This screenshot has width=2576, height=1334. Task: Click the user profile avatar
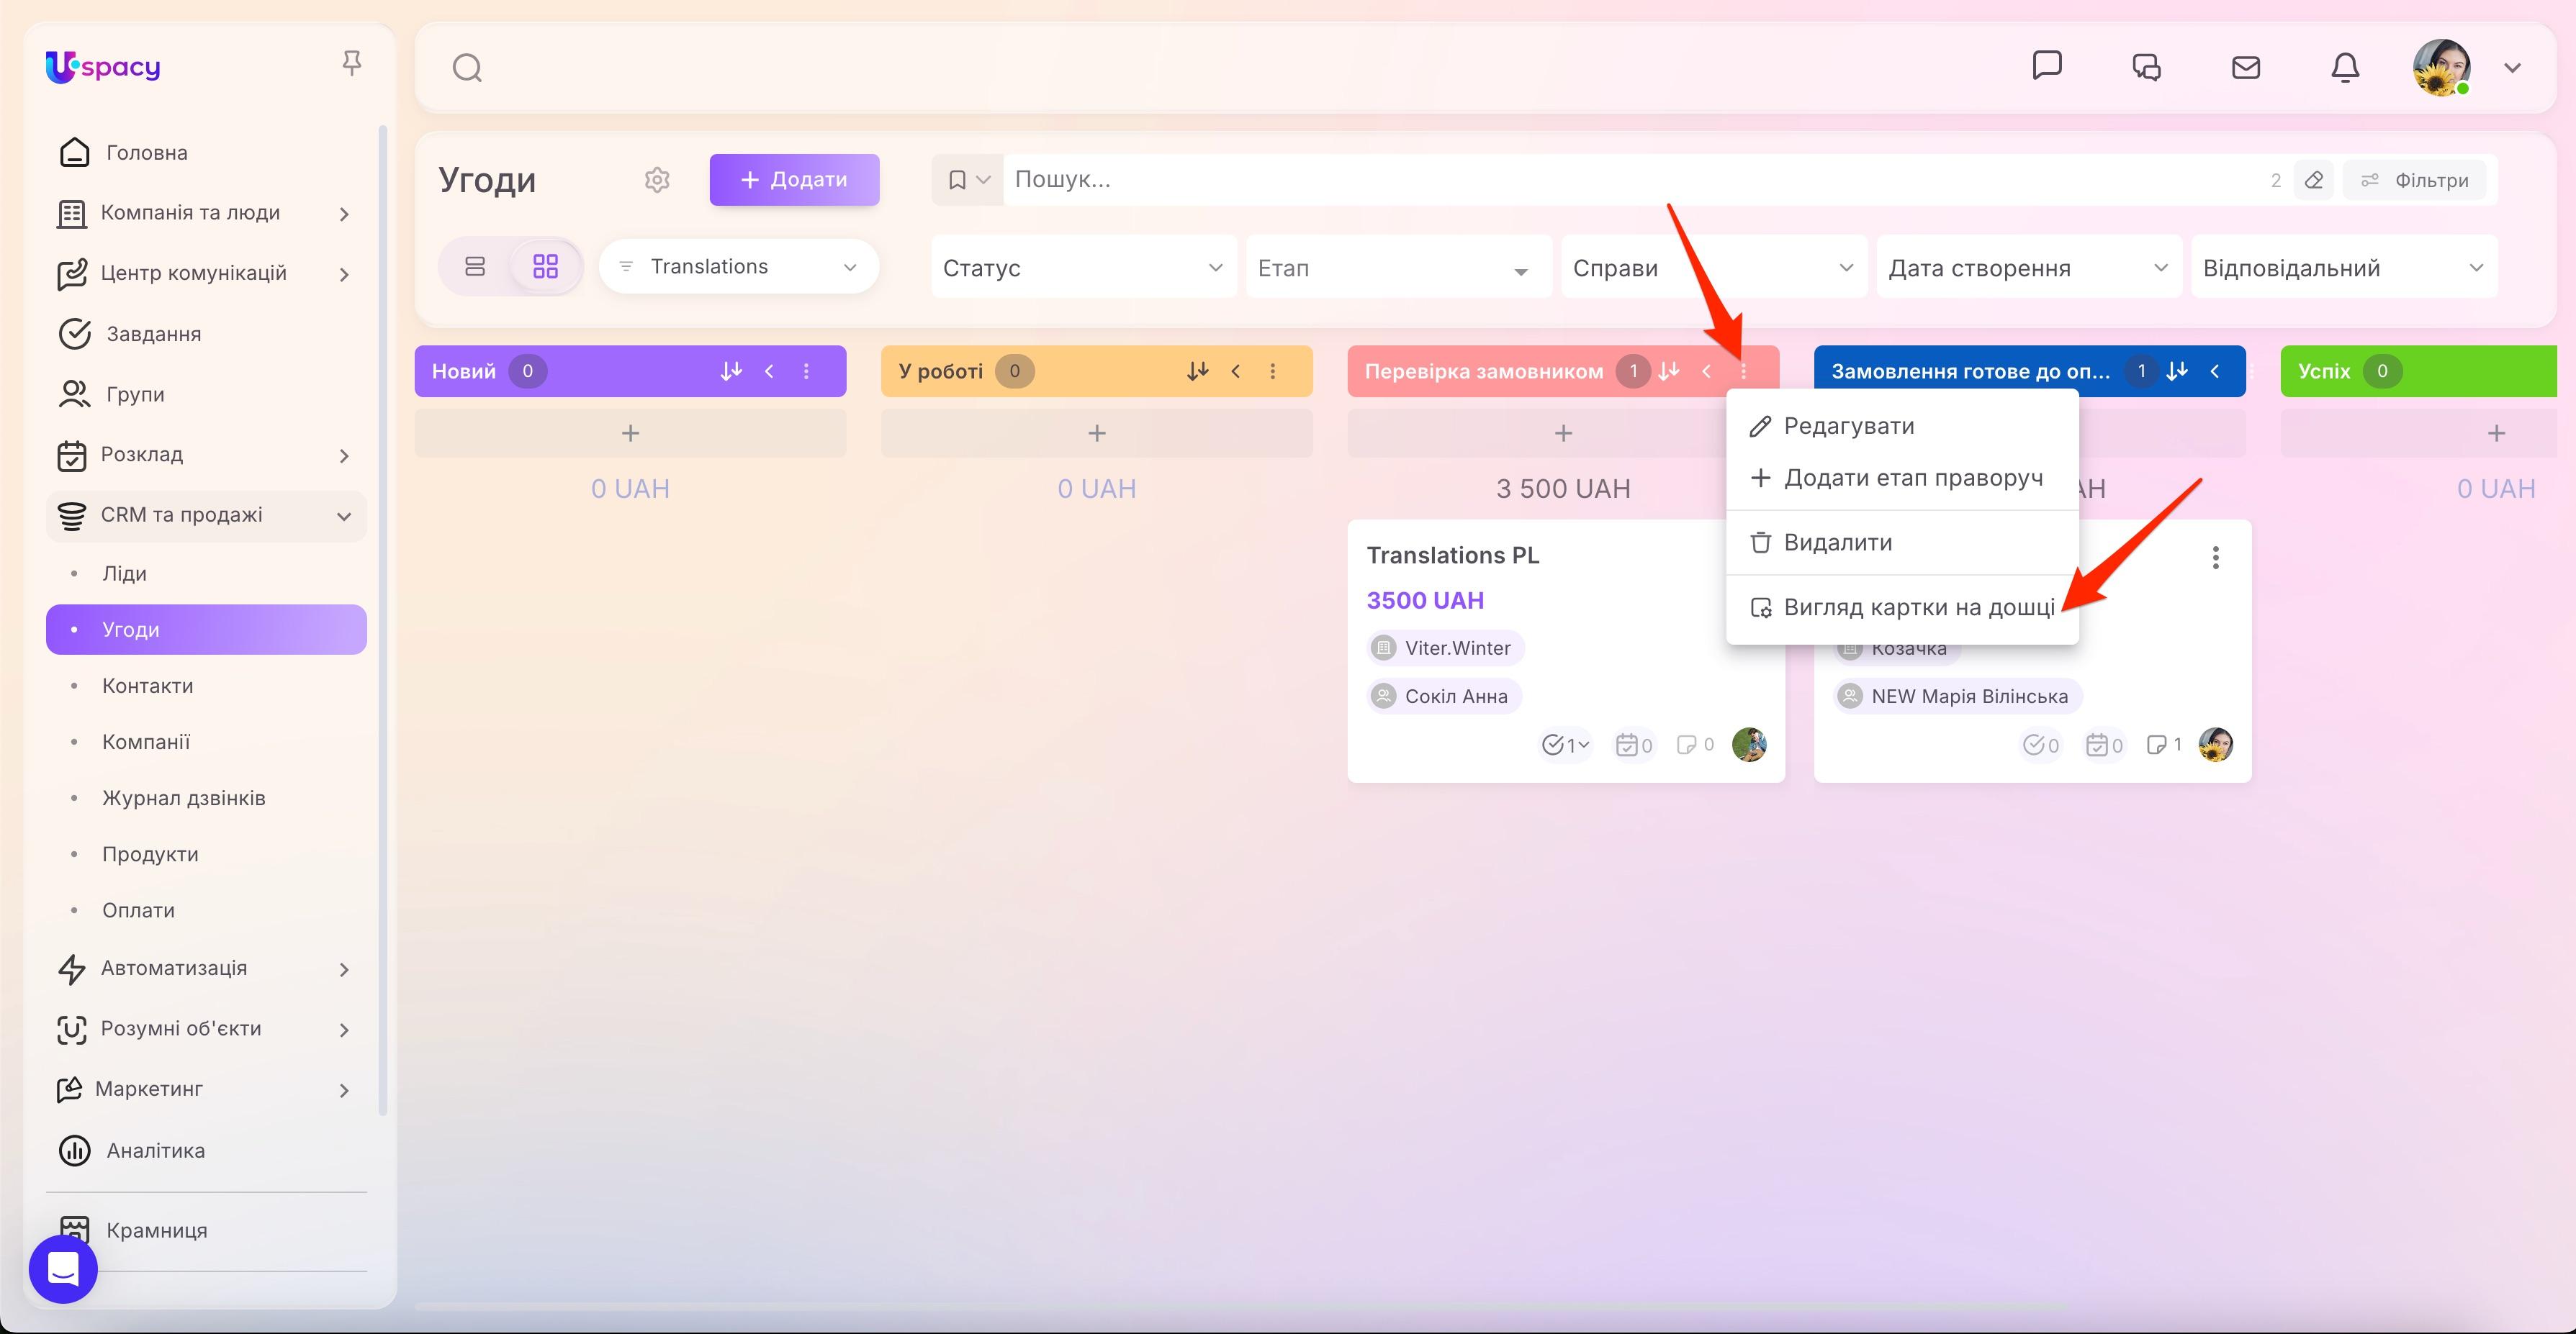(2442, 67)
